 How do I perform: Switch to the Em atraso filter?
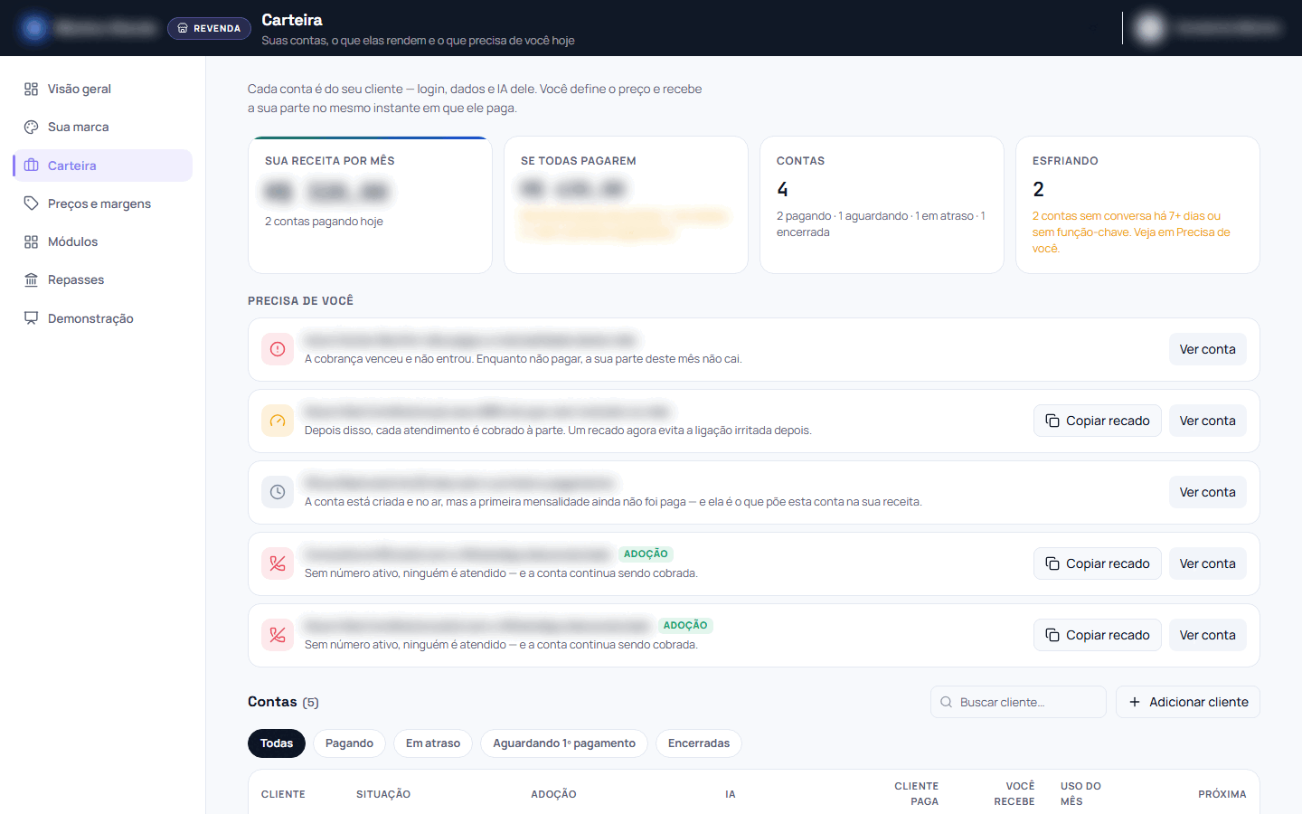point(433,743)
